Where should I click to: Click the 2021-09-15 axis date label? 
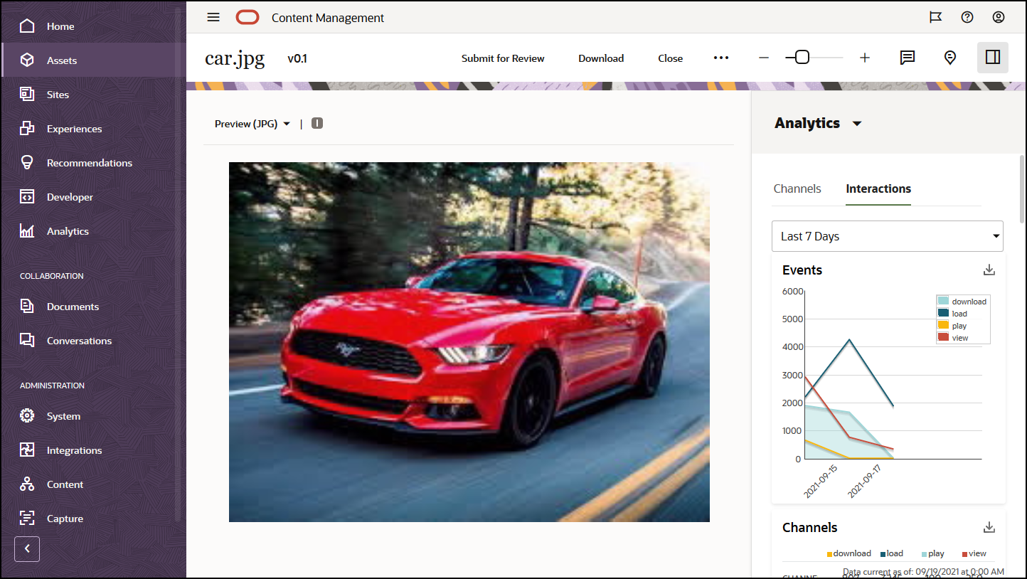[x=821, y=482]
